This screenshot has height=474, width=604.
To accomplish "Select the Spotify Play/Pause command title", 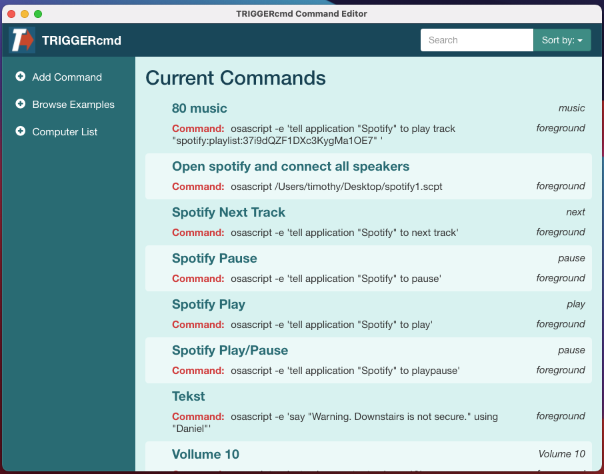I will [x=229, y=351].
